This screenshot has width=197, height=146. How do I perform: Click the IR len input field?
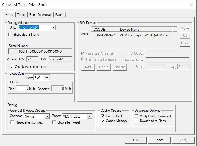click(155, 67)
